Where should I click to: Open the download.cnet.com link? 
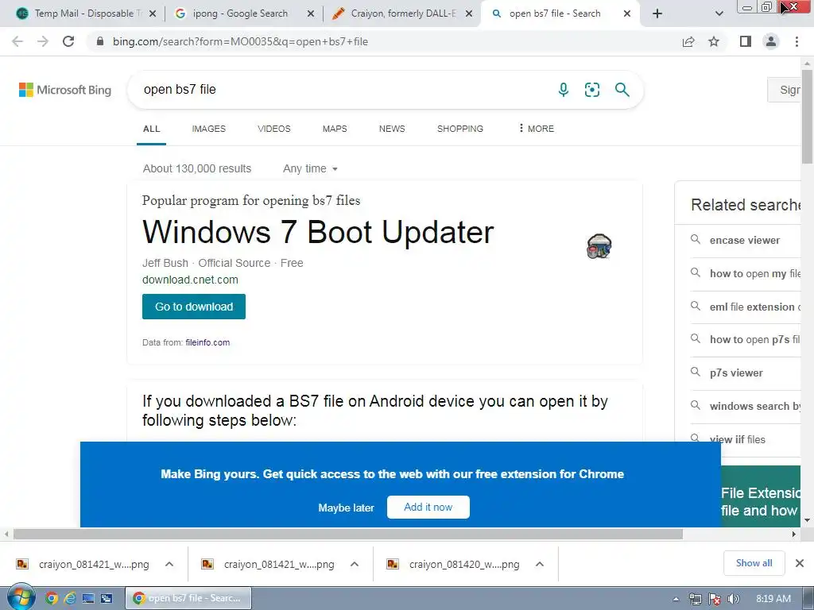[190, 280]
